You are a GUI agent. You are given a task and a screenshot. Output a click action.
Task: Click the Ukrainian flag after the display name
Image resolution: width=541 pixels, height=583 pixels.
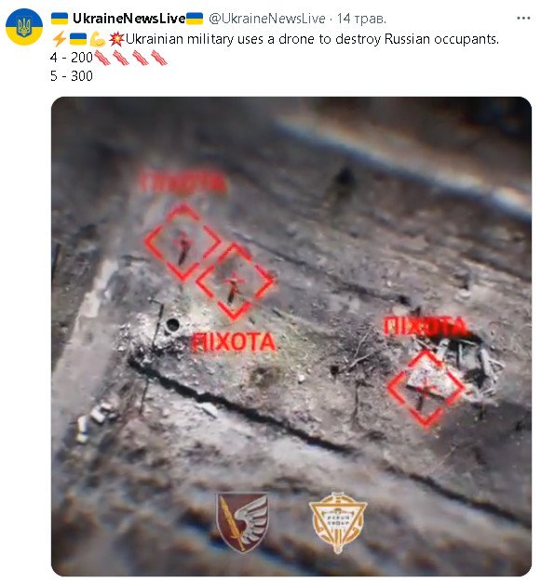tap(195, 19)
